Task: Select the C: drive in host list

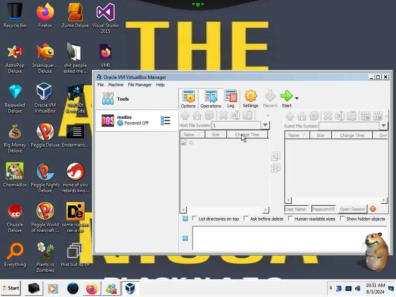Action: click(x=188, y=143)
